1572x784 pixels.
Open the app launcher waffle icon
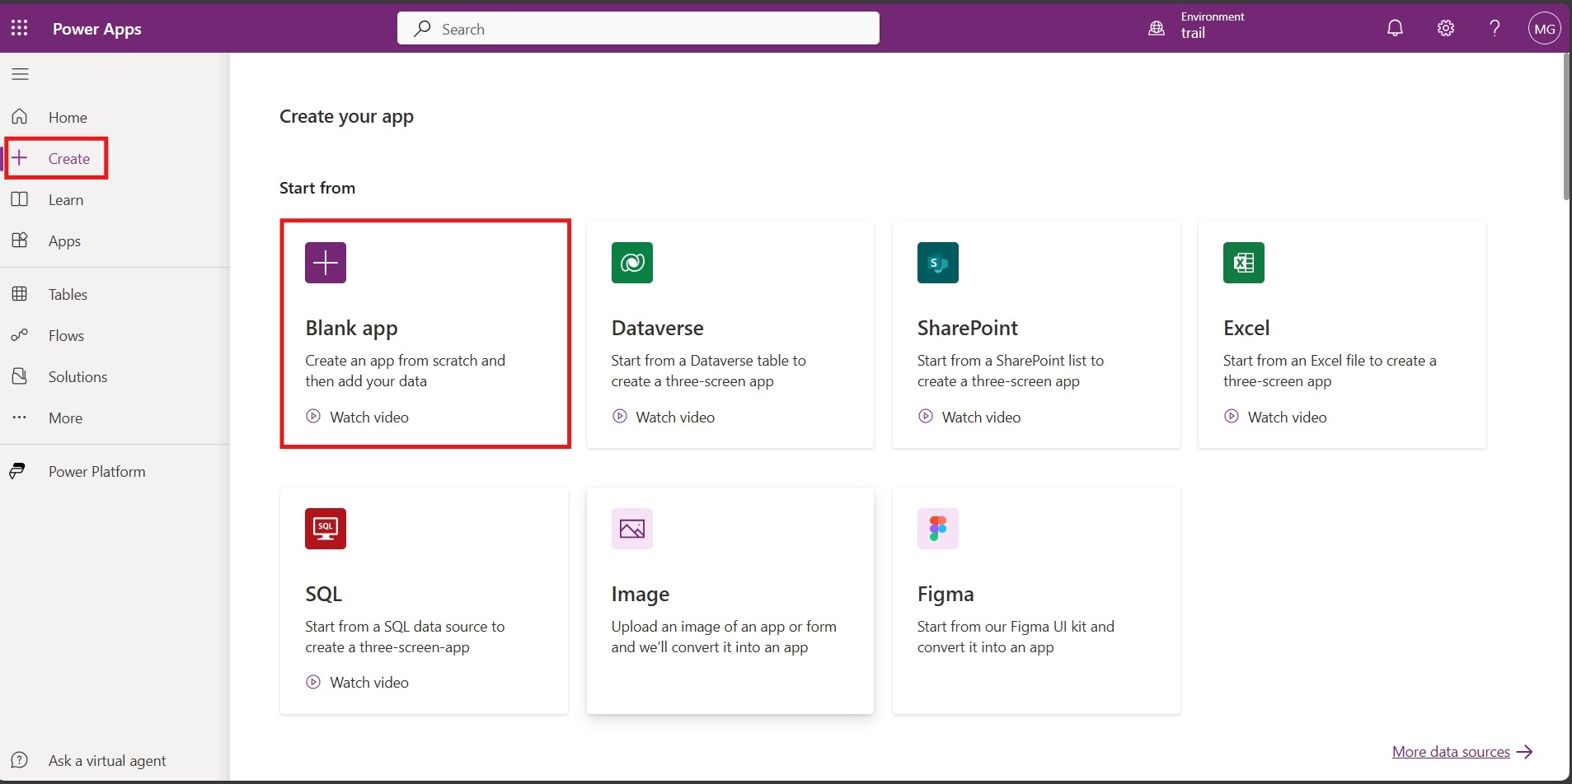point(20,28)
